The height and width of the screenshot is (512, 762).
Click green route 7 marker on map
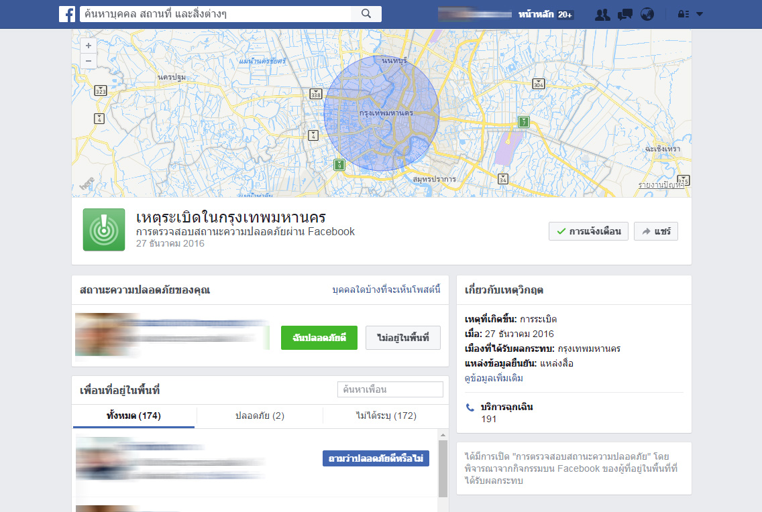pyautogui.click(x=523, y=121)
